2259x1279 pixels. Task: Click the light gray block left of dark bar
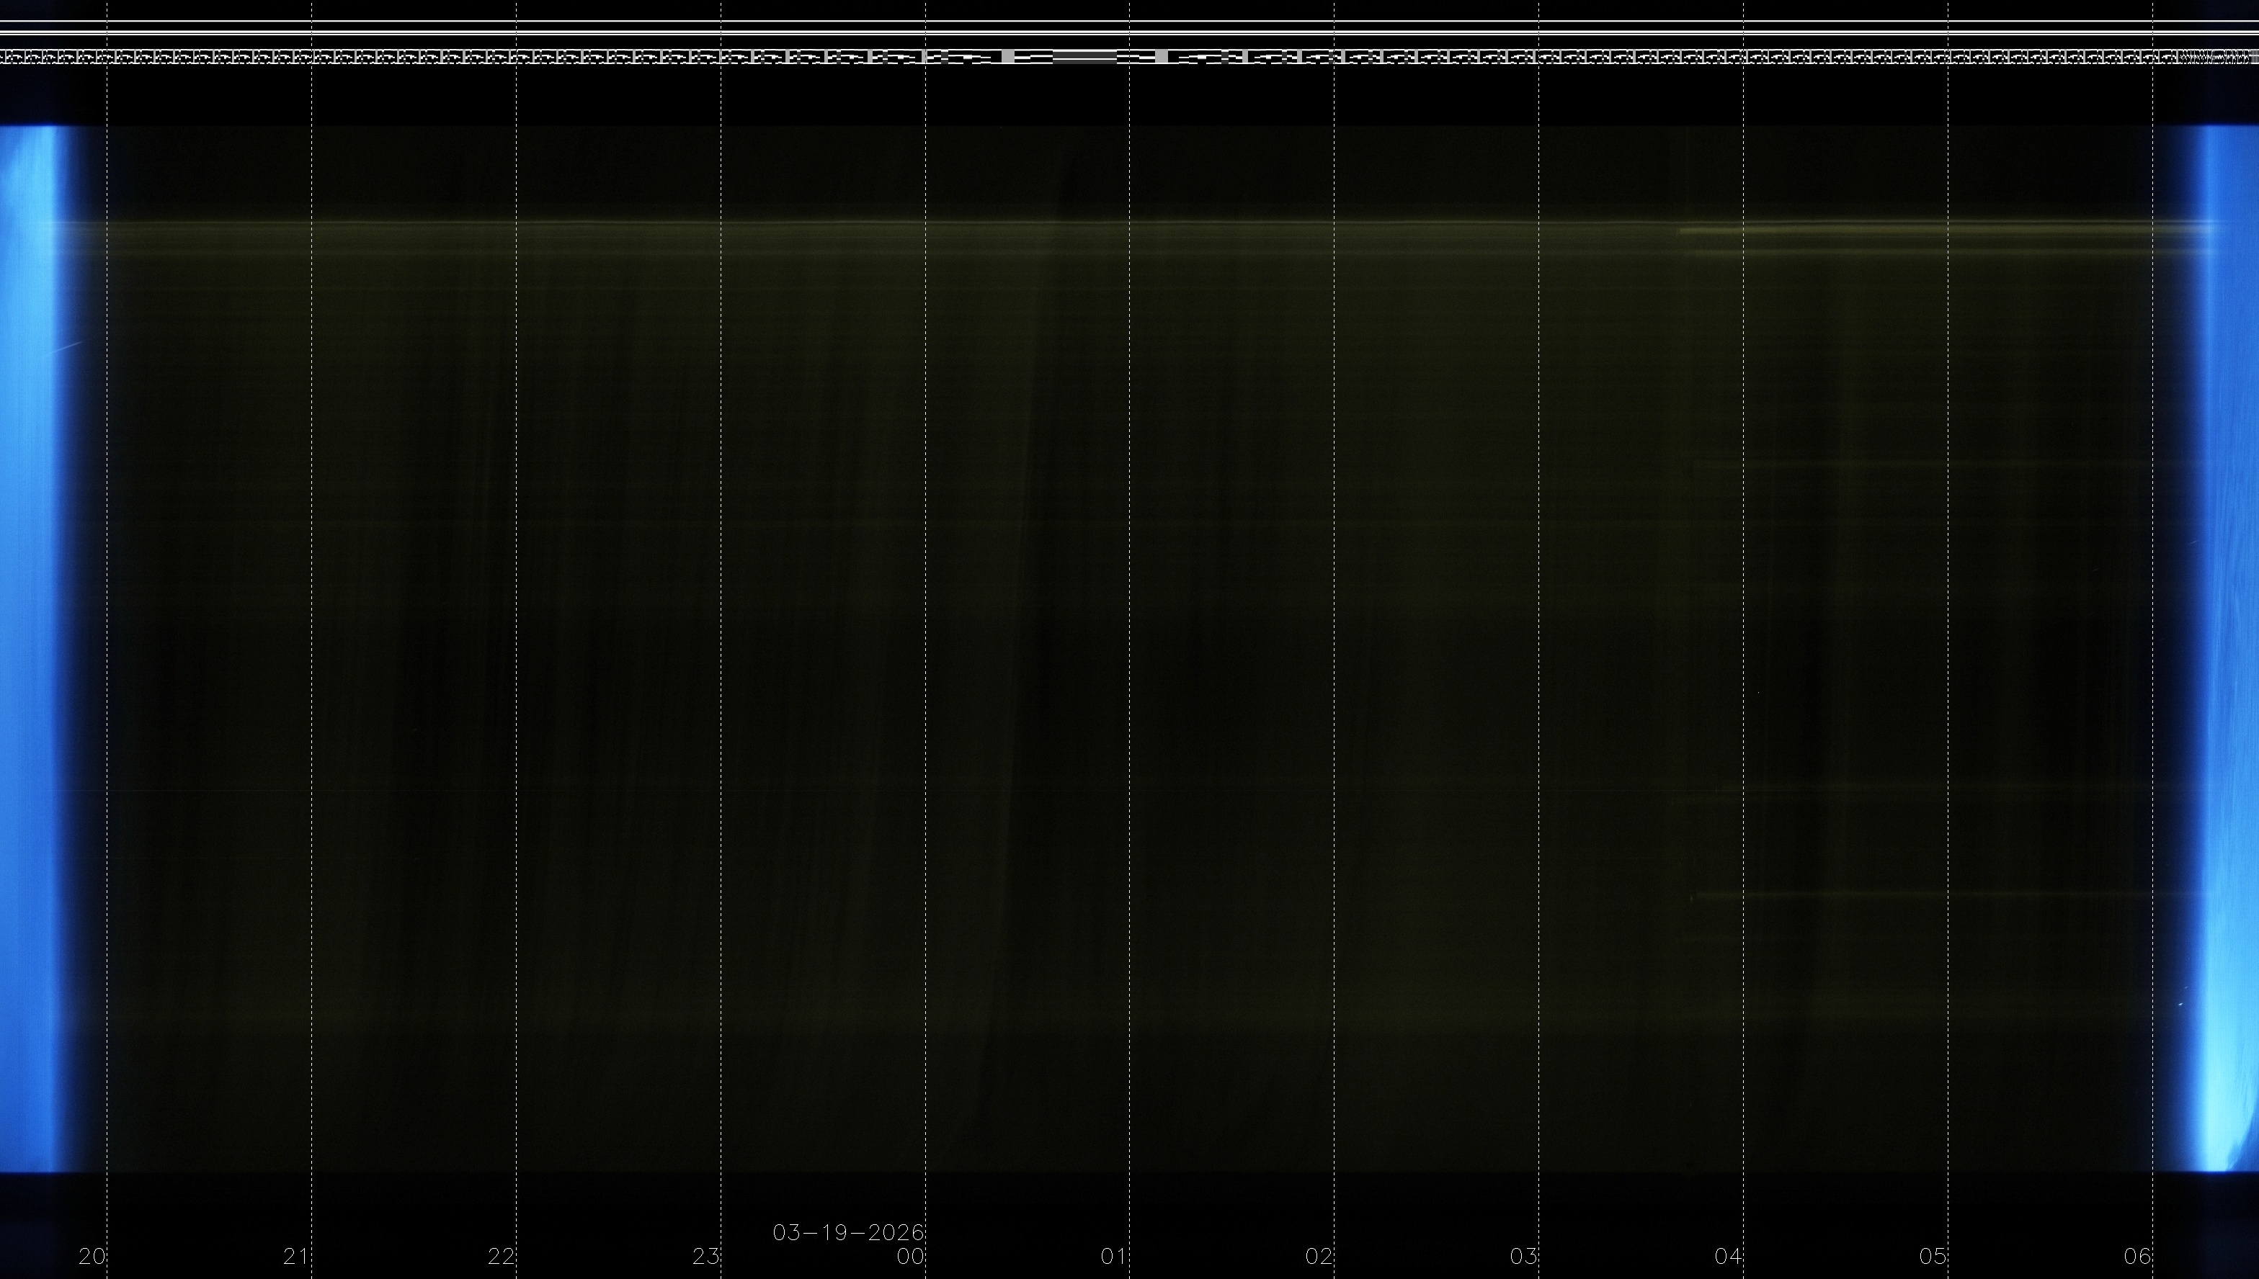[1009, 57]
